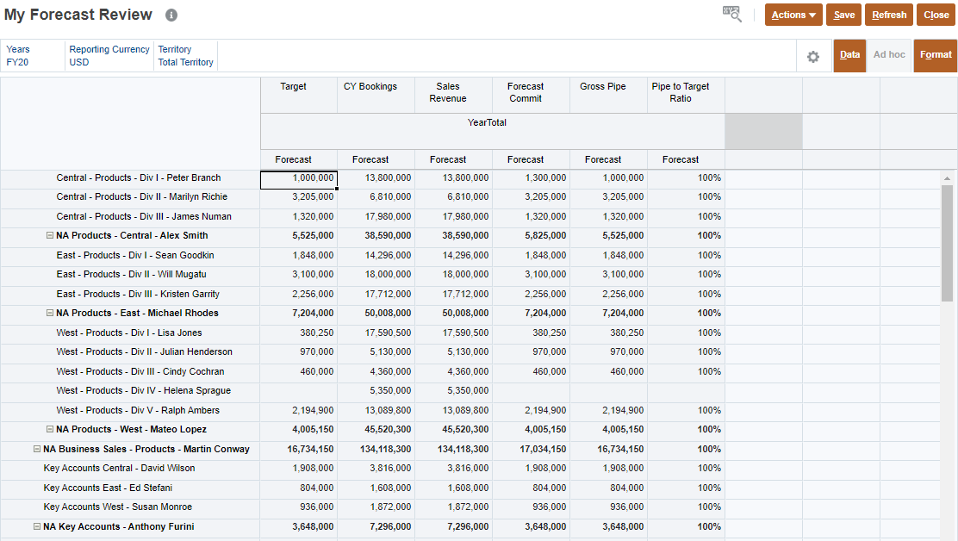Select row header Key Accounts East - Ed Stefani
958x541 pixels.
click(x=129, y=488)
